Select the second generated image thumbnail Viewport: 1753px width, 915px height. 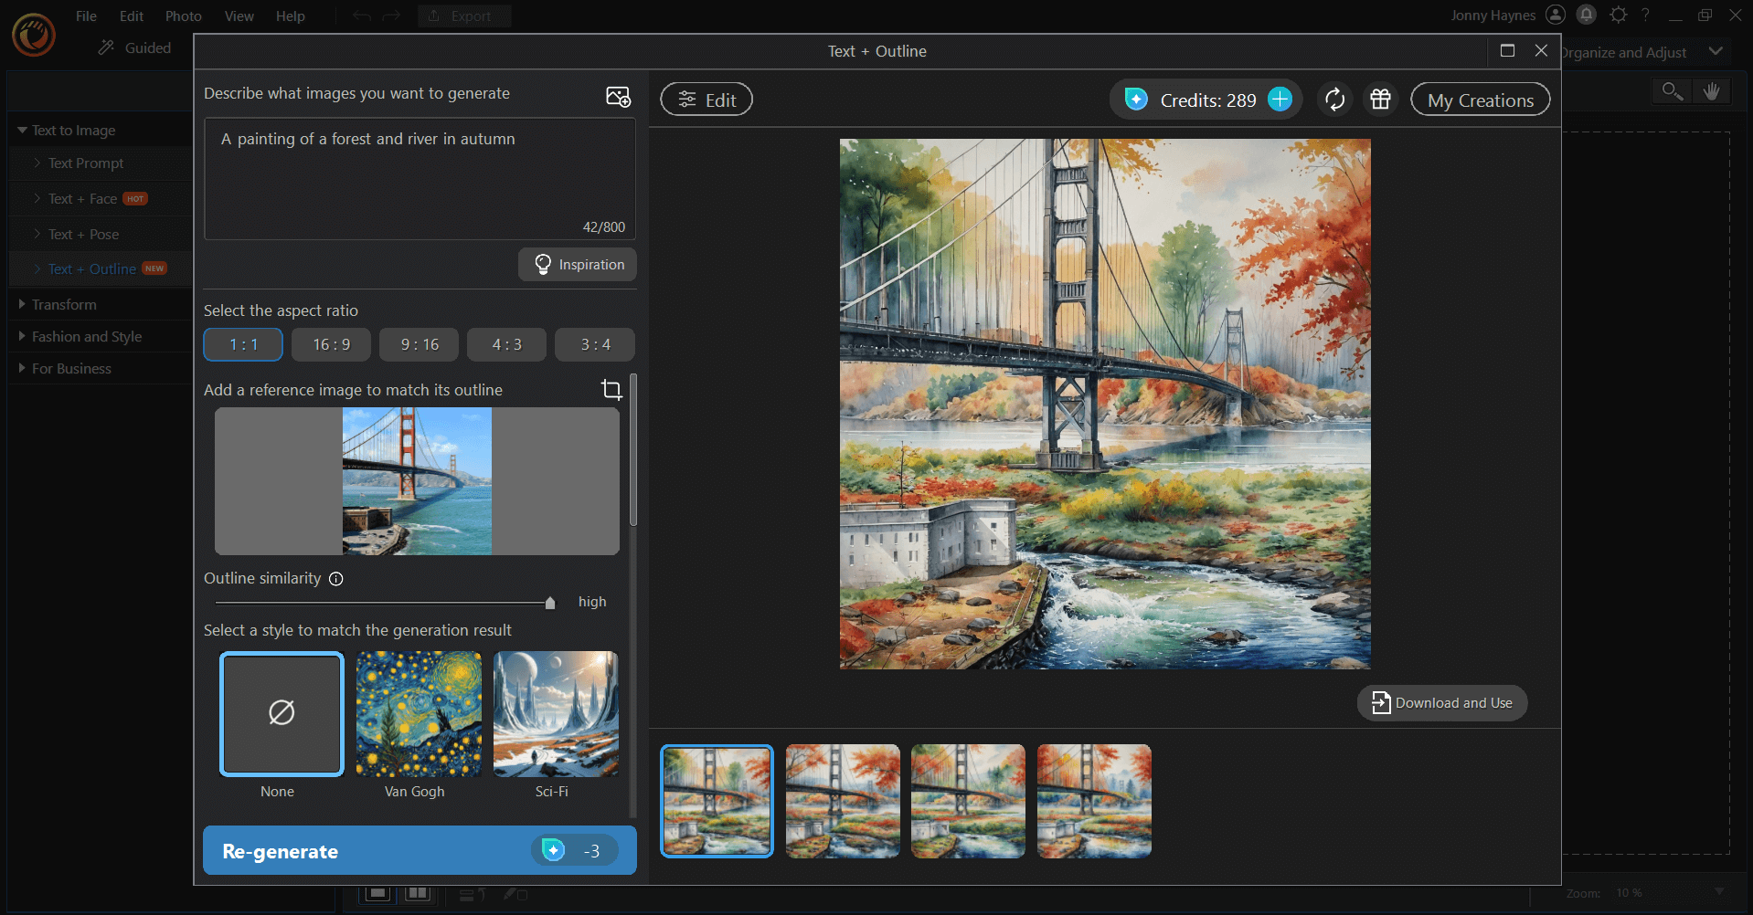click(x=842, y=801)
